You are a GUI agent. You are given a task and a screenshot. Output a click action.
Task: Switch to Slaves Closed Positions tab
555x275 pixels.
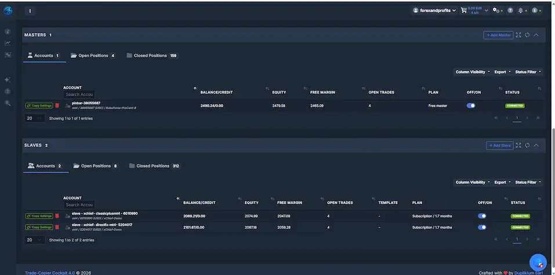coord(155,166)
